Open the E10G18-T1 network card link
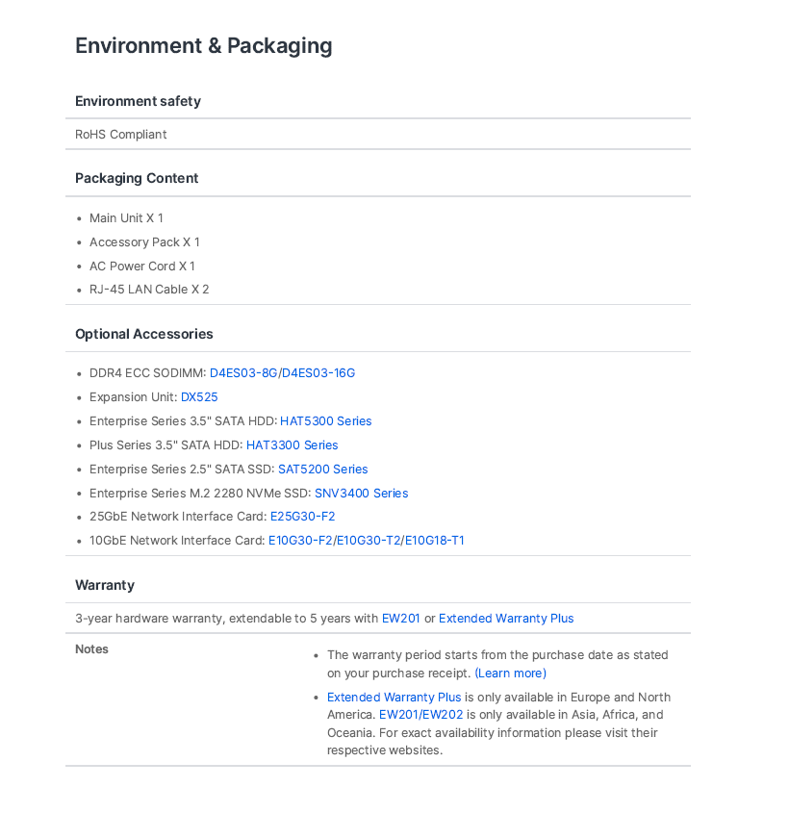Screen dimensions: 789x813 coord(434,541)
